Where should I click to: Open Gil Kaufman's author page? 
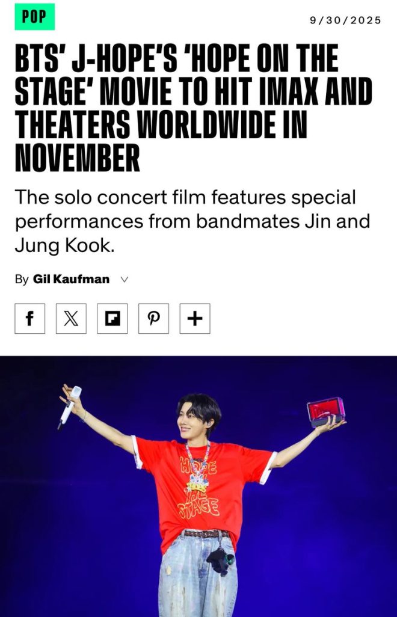point(71,279)
